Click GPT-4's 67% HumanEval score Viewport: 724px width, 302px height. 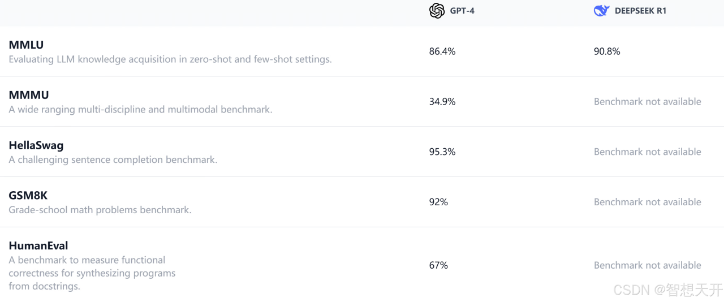click(x=438, y=265)
